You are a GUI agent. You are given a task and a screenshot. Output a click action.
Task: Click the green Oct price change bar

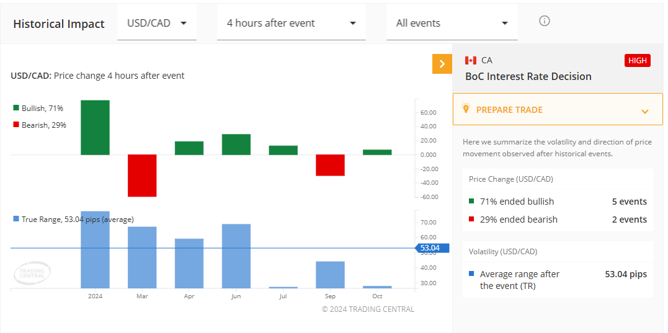377,152
